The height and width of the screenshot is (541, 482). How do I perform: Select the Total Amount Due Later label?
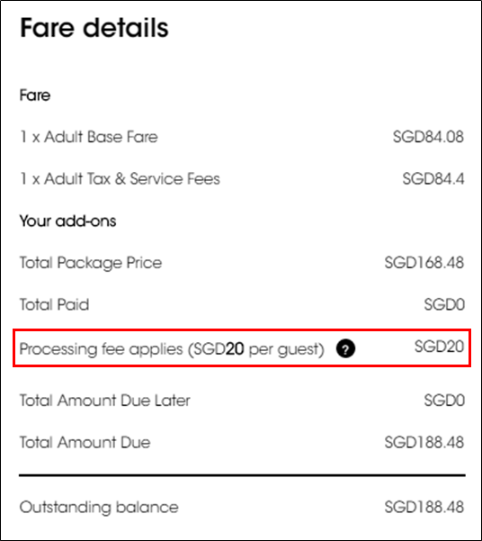(105, 401)
